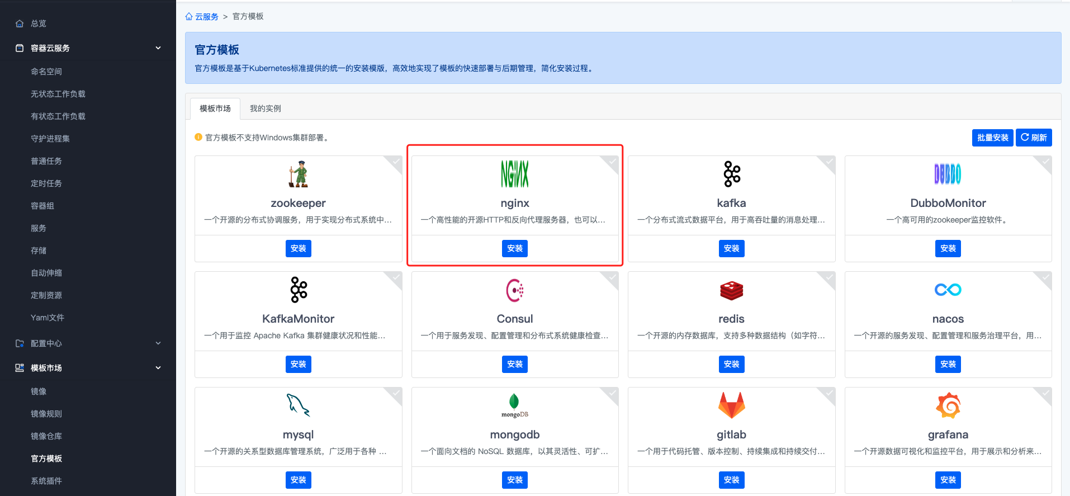Screen dimensions: 1070x496
Task: Open 服务 in the sidebar
Action: (x=39, y=228)
